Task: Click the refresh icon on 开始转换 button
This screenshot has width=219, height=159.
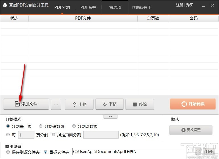Action: (184, 104)
